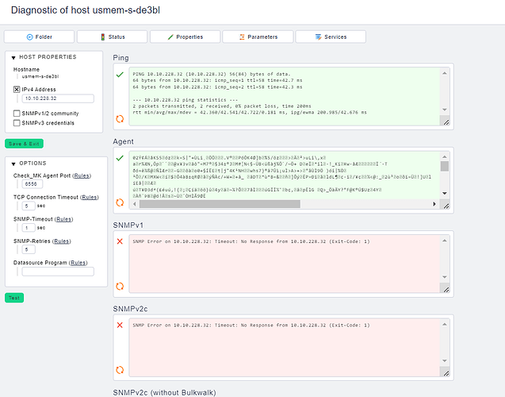Click the SNMPv2c test reload icon
Viewport: 505px width, 397px height.
click(120, 369)
